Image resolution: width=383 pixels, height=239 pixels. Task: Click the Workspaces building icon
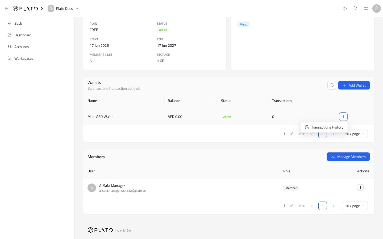[10, 58]
